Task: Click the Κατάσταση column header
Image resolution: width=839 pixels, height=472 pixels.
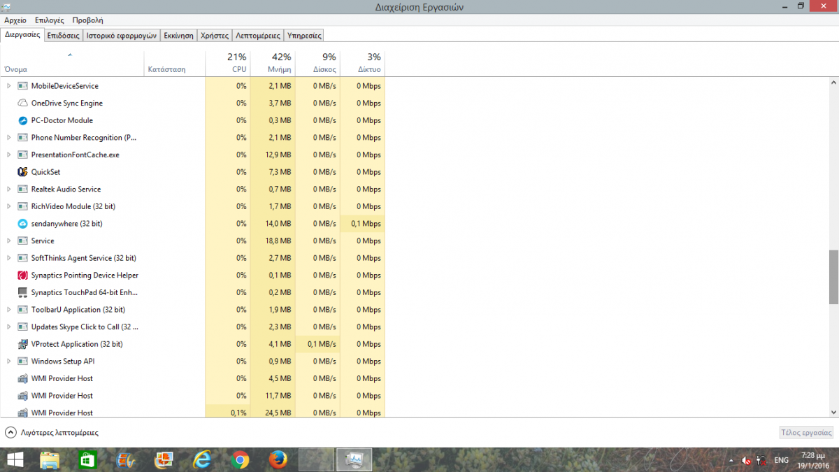Action: point(175,63)
